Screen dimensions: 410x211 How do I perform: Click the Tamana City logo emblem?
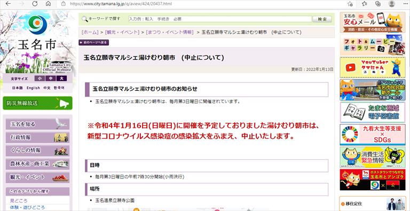tap(37, 25)
